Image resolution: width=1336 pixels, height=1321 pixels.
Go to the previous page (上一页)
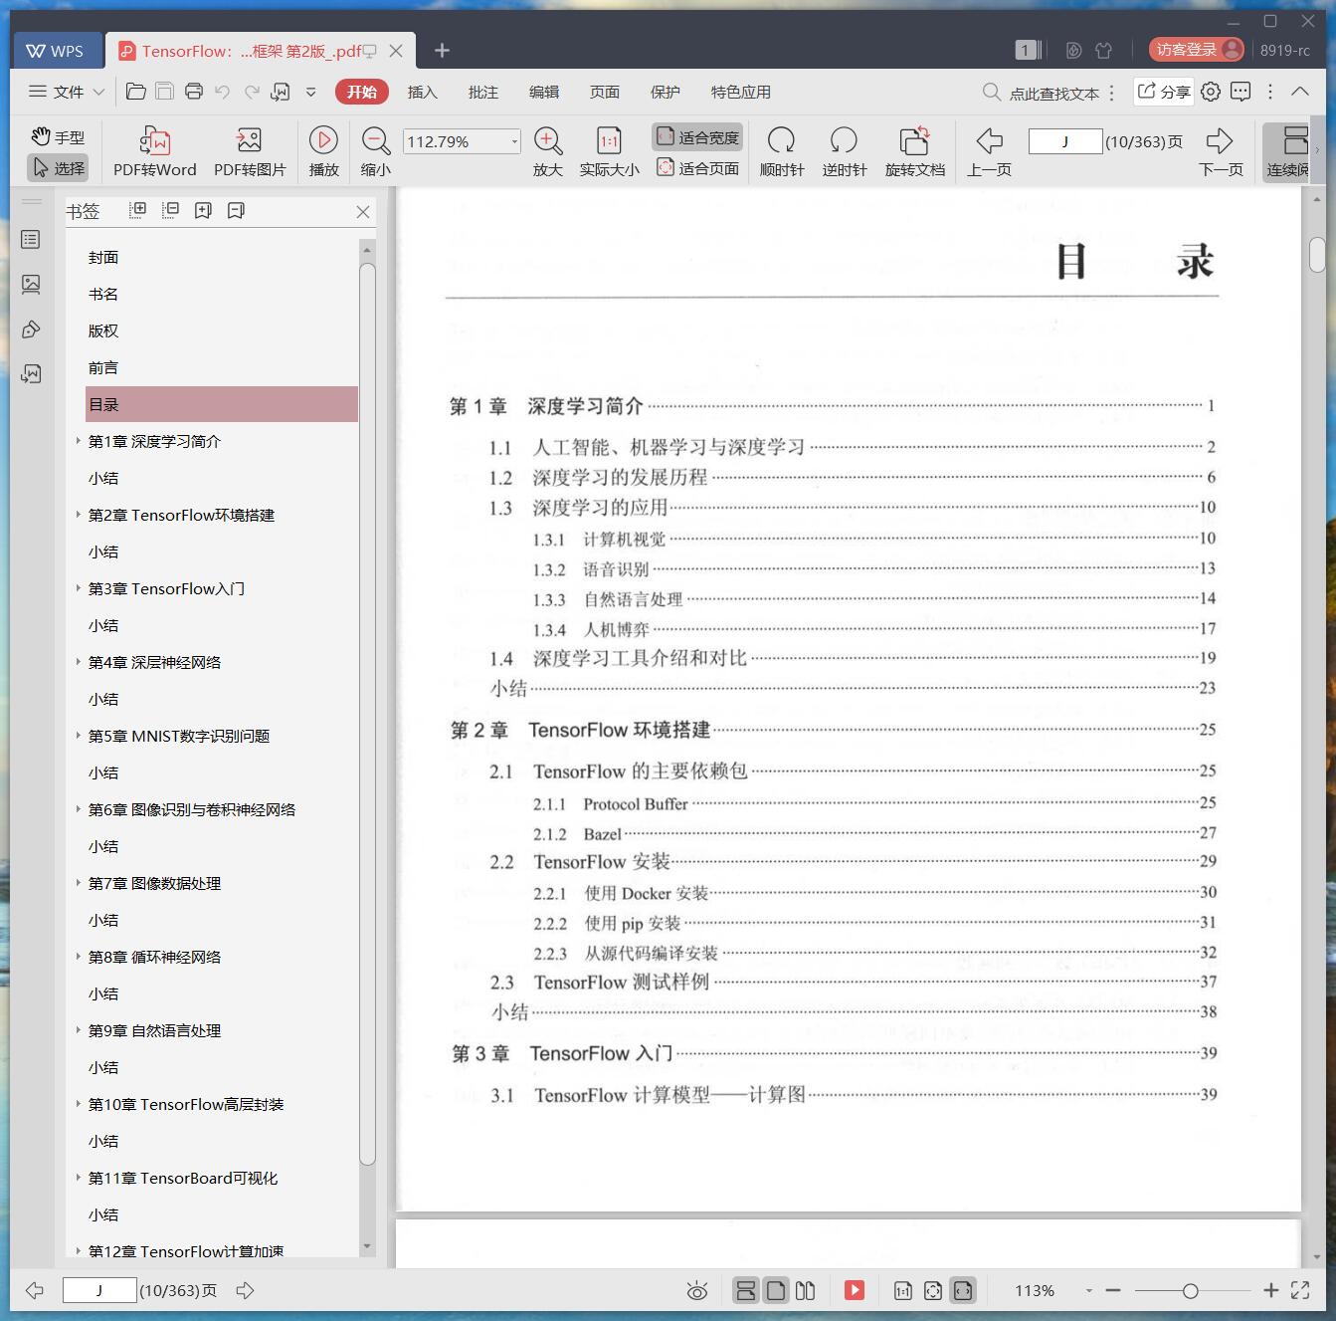(989, 151)
